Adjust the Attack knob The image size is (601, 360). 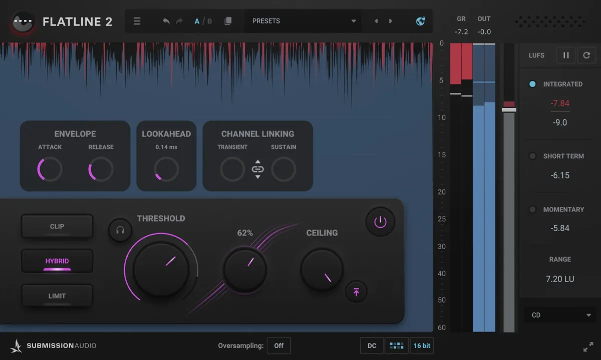click(x=50, y=169)
